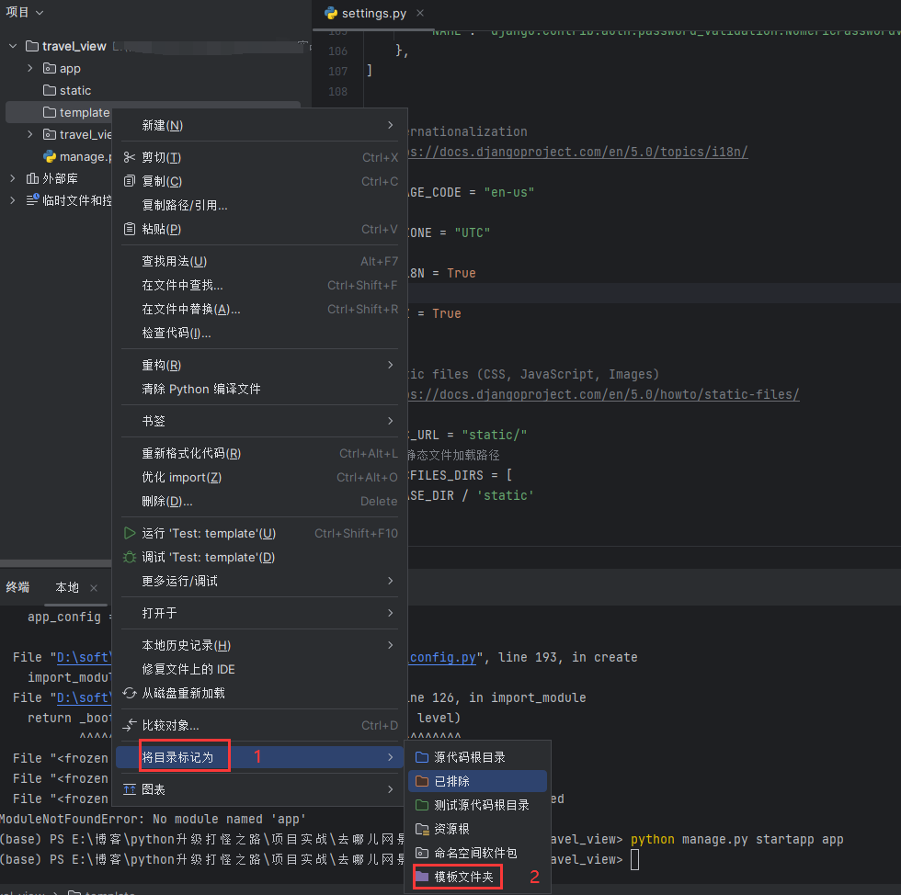Image resolution: width=901 pixels, height=895 pixels.
Task: Open the 书签 submenu
Action: click(x=259, y=421)
